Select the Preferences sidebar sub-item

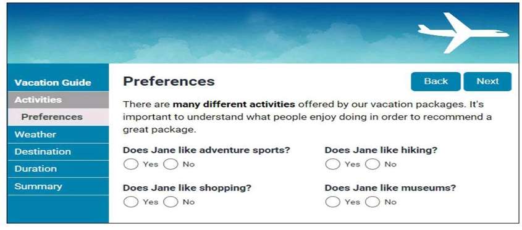[x=58, y=117]
